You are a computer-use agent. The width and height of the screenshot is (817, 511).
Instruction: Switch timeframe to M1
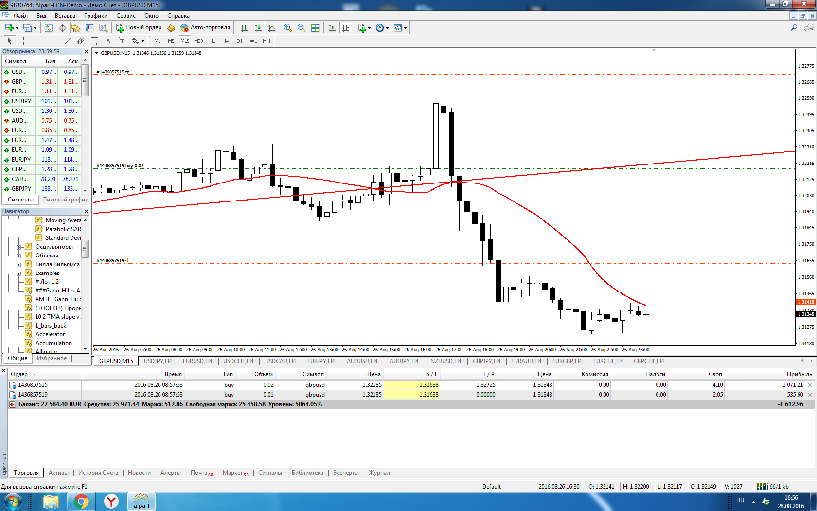[x=158, y=41]
